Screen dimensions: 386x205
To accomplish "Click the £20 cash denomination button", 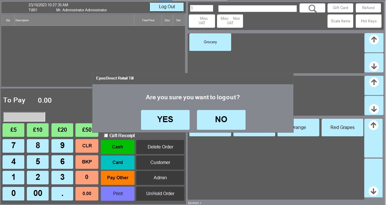I will click(x=62, y=130).
